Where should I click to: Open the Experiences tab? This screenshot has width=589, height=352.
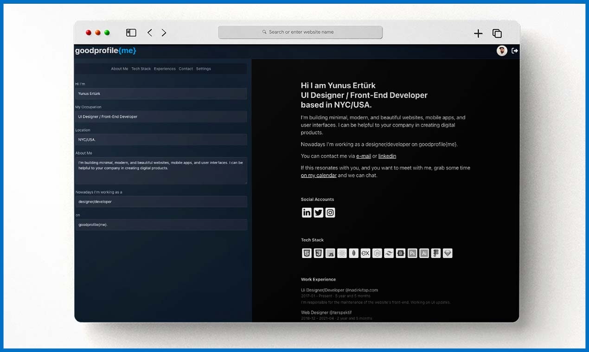click(x=165, y=69)
